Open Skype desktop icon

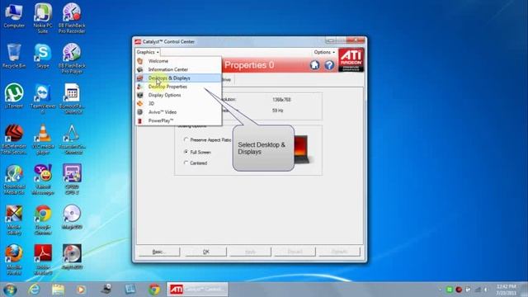(43, 56)
